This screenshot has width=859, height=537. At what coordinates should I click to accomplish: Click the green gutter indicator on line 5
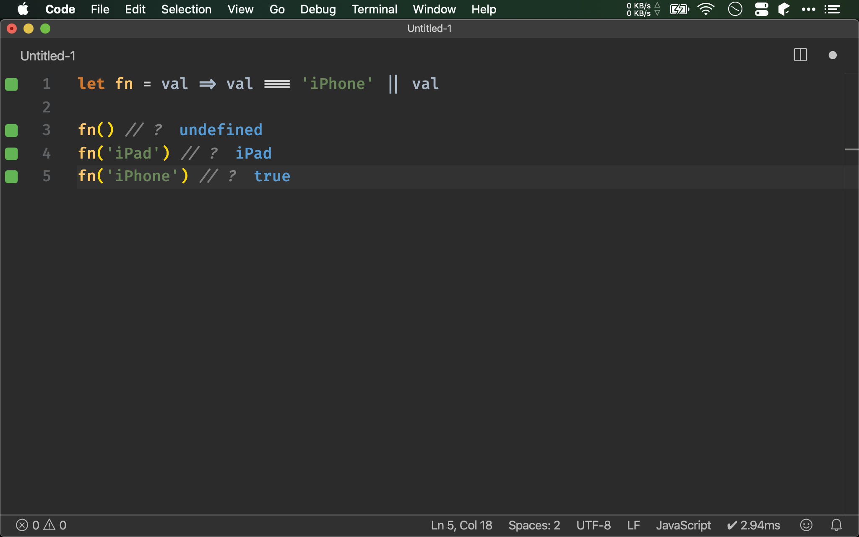(x=11, y=177)
